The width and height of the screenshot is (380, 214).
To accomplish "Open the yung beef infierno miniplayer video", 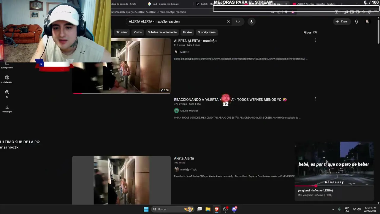I will (334, 163).
